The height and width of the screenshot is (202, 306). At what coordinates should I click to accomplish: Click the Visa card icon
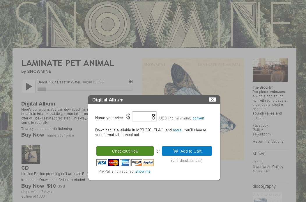pyautogui.click(x=102, y=163)
